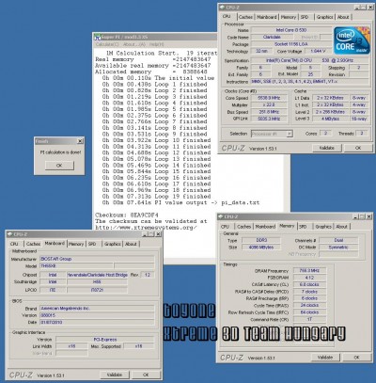Click the QPI Link value field
Screen dimensions: 376x383
(269, 119)
